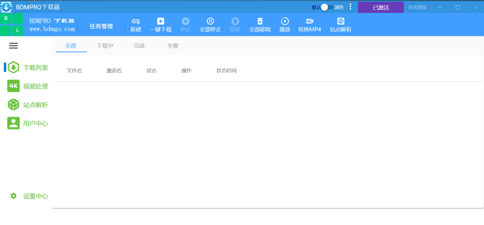
Task: Open 下载列表 in sidebar
Action: coord(28,68)
